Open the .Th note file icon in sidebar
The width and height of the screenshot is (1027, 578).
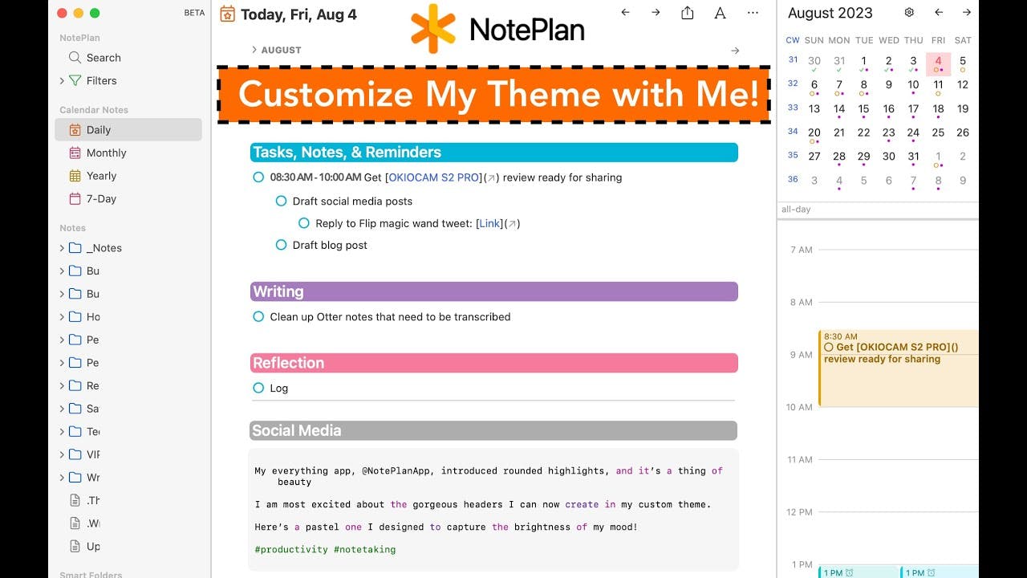(x=75, y=500)
